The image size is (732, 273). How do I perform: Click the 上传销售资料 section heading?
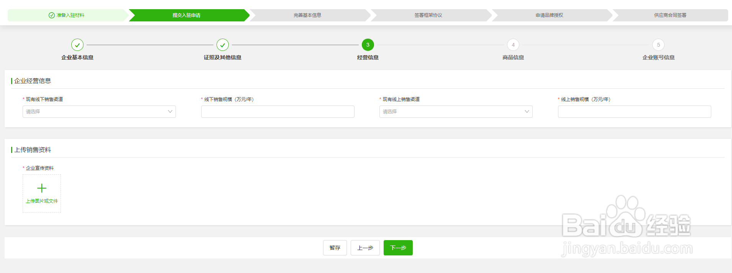tap(33, 150)
